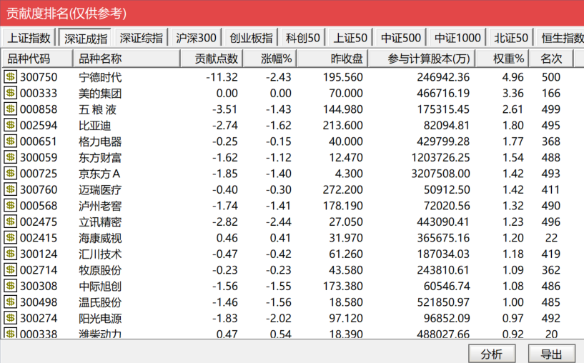Viewport: 584px width, 363px height.
Task: Sort by the 昨收盘 column header
Action: [x=332, y=59]
